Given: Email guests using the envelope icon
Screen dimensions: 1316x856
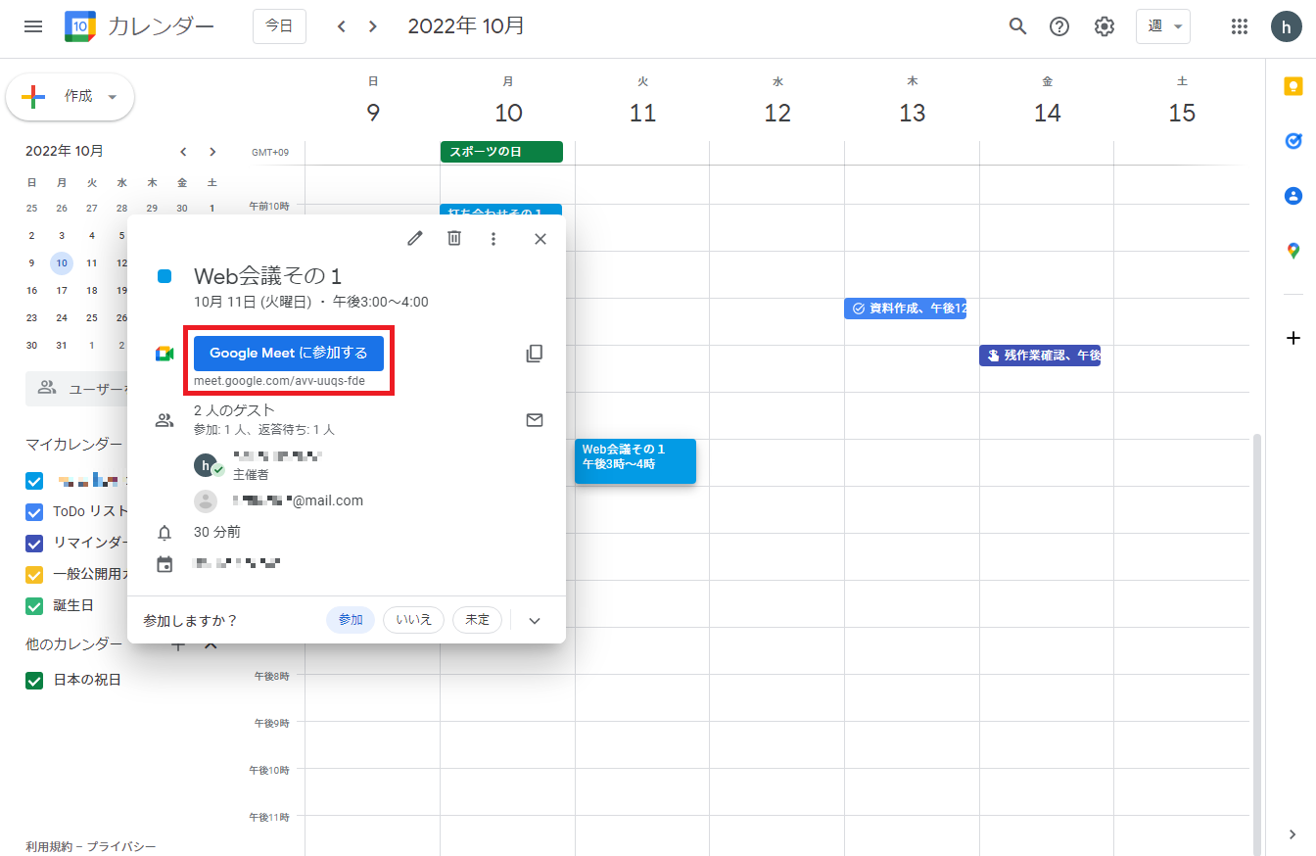Looking at the screenshot, I should tap(535, 420).
